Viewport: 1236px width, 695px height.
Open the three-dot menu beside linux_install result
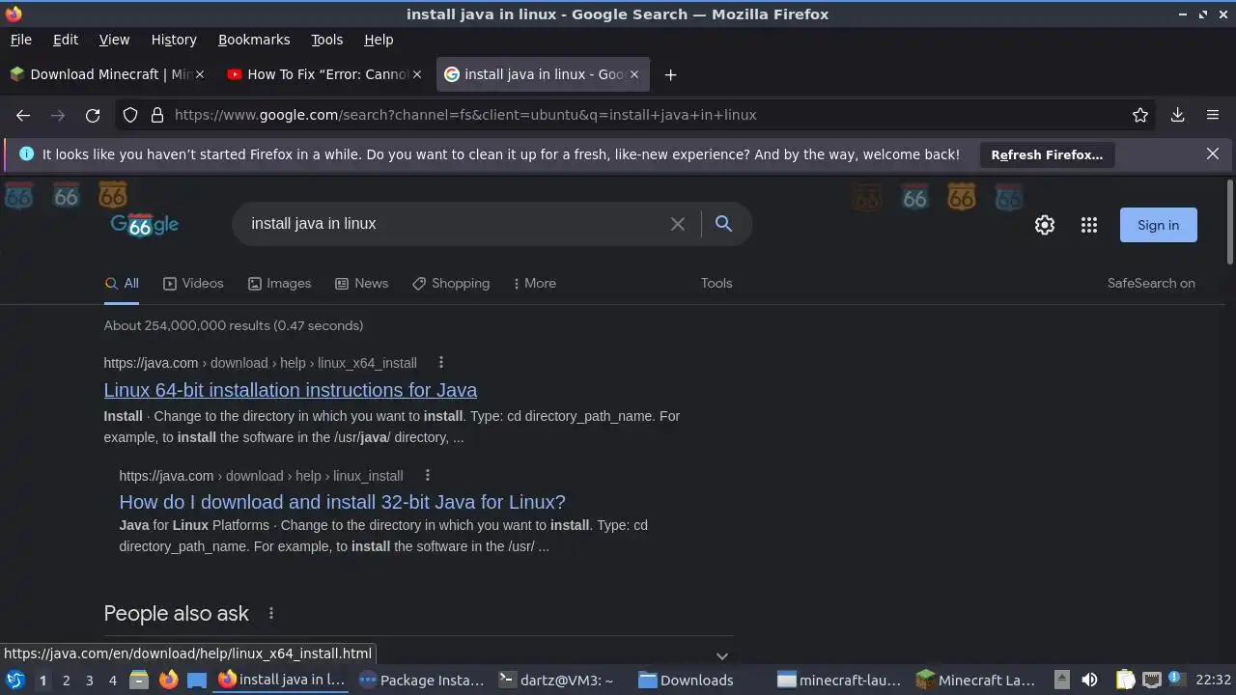(427, 476)
